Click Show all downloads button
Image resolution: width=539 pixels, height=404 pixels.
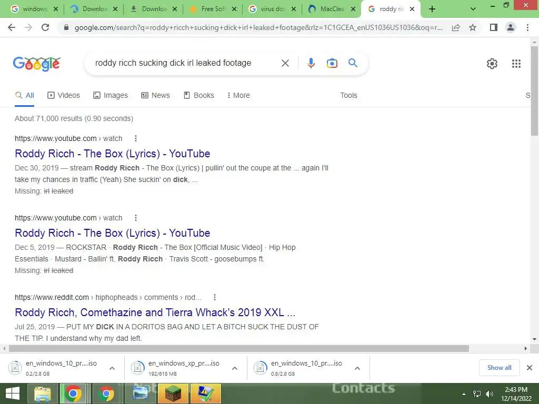pos(499,368)
